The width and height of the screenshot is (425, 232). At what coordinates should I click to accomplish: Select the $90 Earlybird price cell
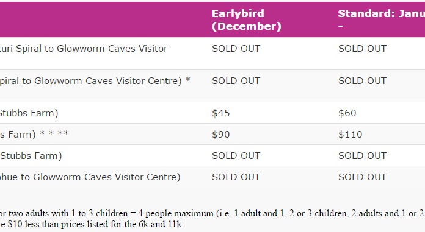[x=221, y=135]
